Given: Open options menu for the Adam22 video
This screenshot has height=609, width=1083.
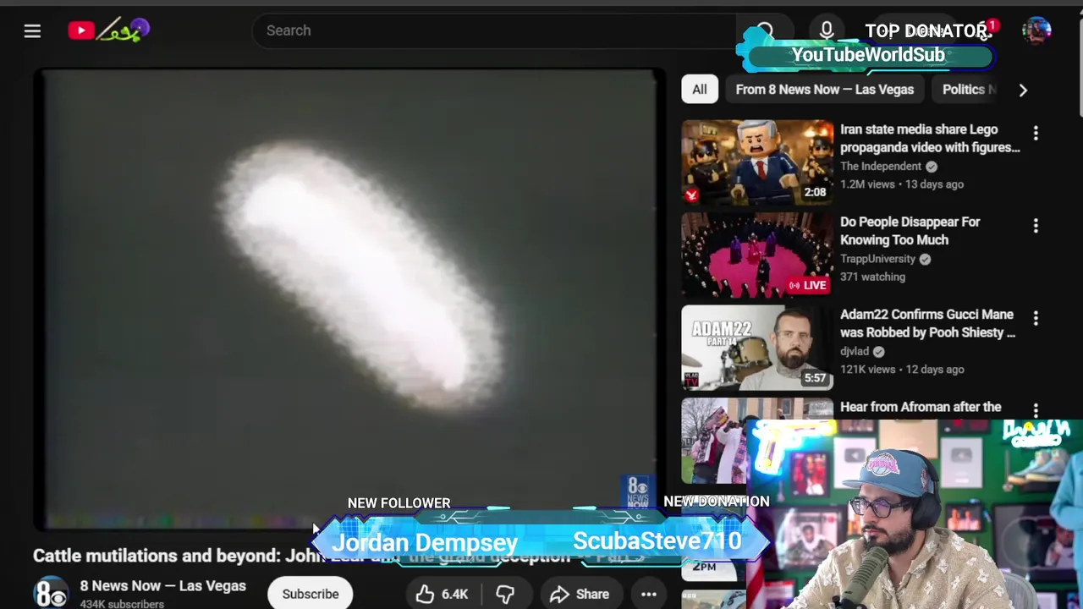Looking at the screenshot, I should point(1036,318).
